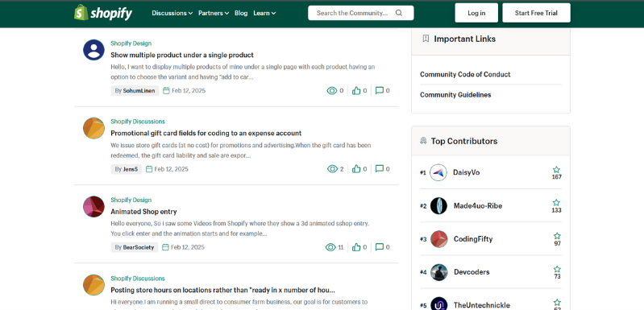Click views eye icon on Animated Shop entry post
This screenshot has height=310, width=644.
point(330,247)
